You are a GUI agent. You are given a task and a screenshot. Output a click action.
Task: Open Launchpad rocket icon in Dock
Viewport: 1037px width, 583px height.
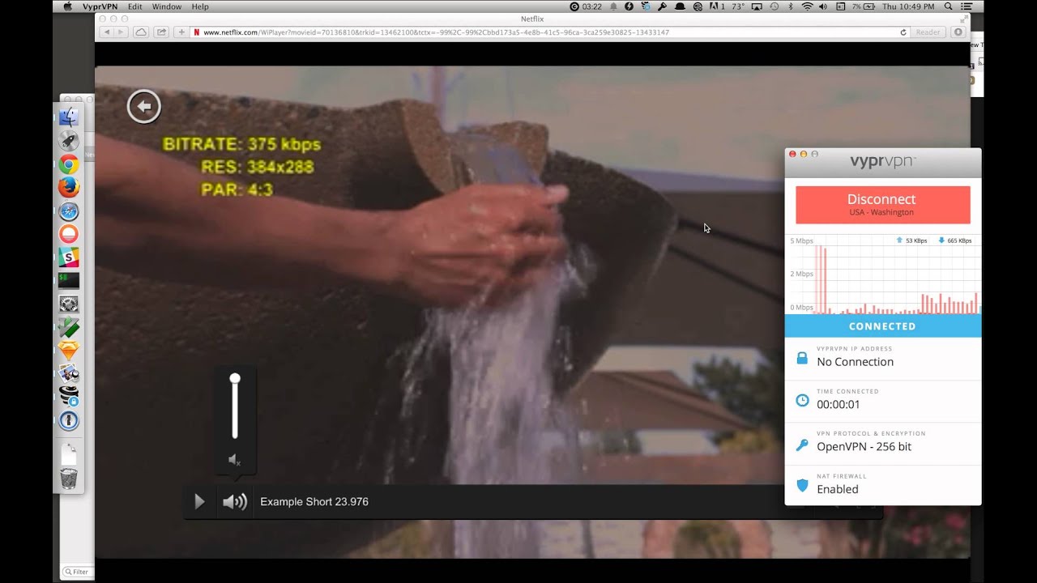tap(69, 140)
